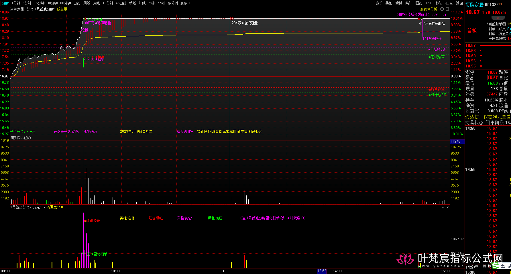
Task: Switch to 季线 quarterly chart tab
Action: pos(133,3)
